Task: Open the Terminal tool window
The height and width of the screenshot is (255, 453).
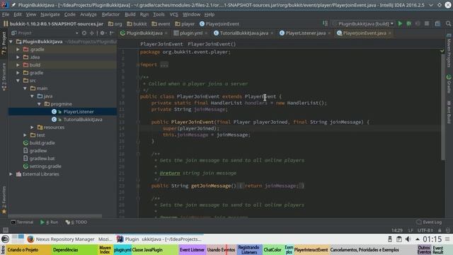Action: [x=22, y=222]
